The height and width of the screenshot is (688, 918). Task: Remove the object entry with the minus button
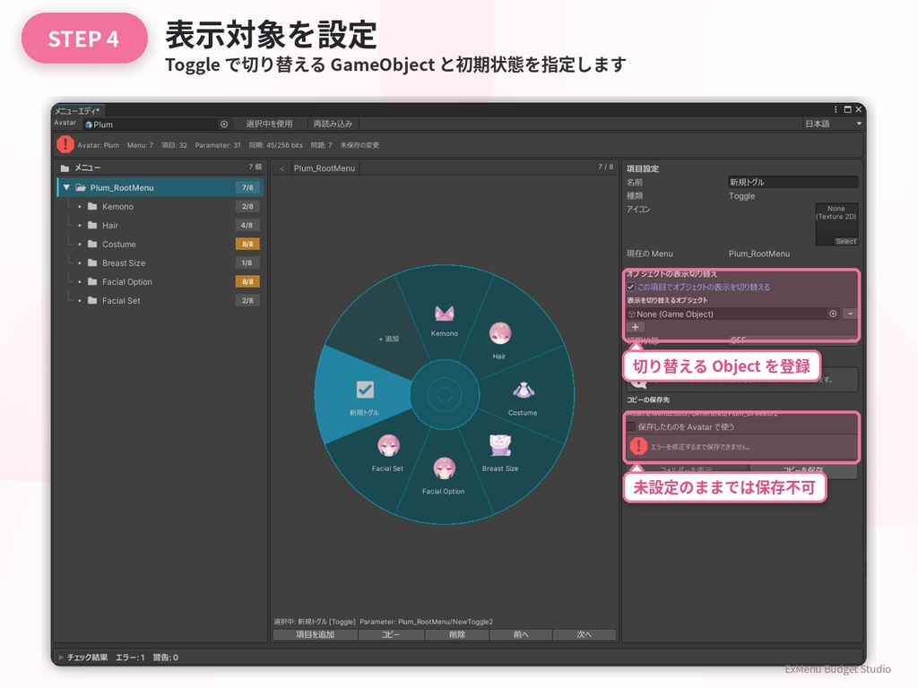(850, 314)
